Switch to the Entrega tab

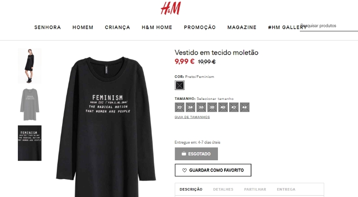pyautogui.click(x=286, y=189)
